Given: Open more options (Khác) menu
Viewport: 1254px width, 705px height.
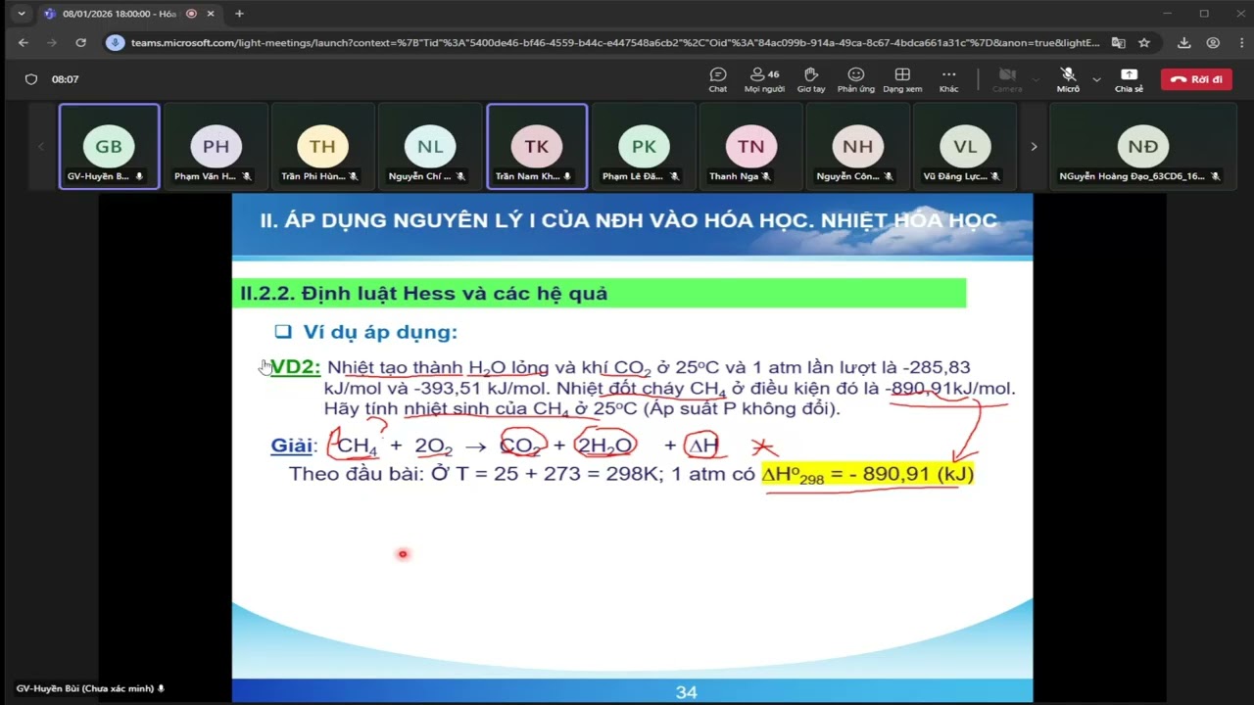Looking at the screenshot, I should click(x=948, y=79).
